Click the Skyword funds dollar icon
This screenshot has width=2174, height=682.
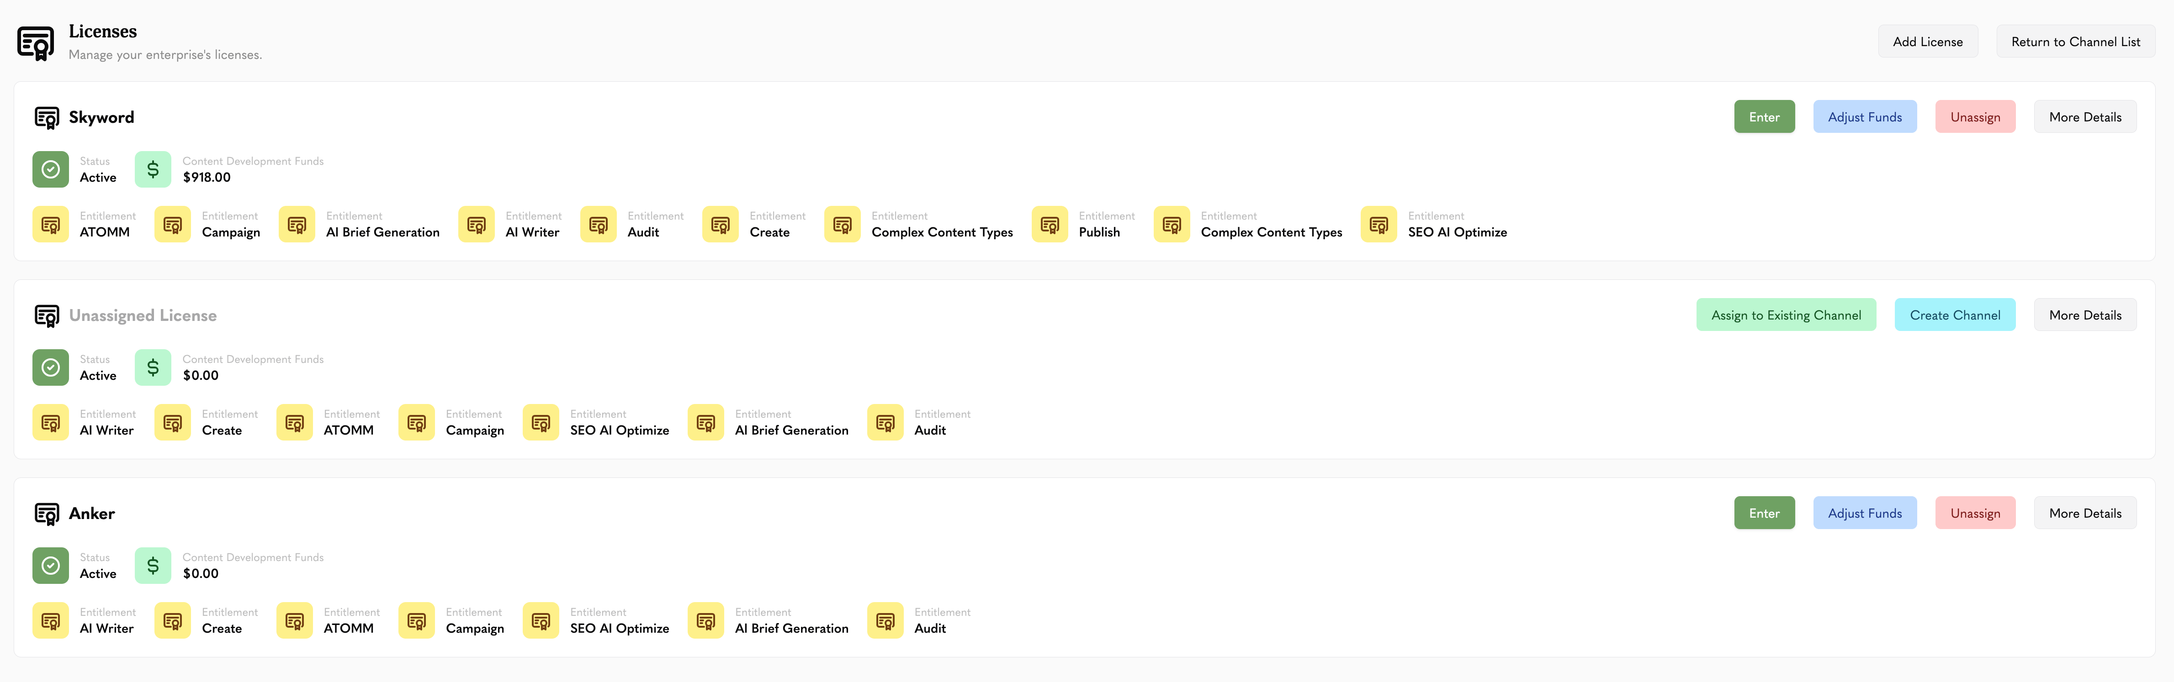click(x=153, y=169)
